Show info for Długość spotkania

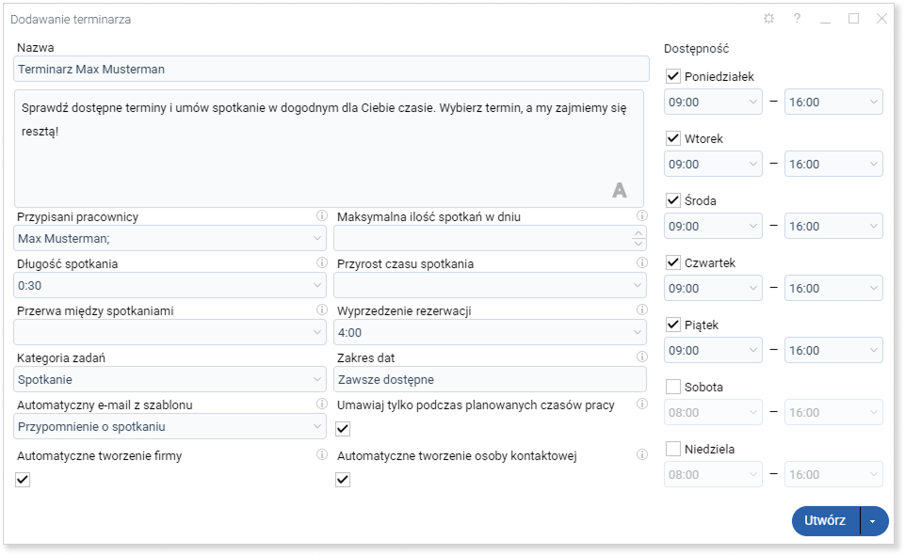click(x=321, y=262)
